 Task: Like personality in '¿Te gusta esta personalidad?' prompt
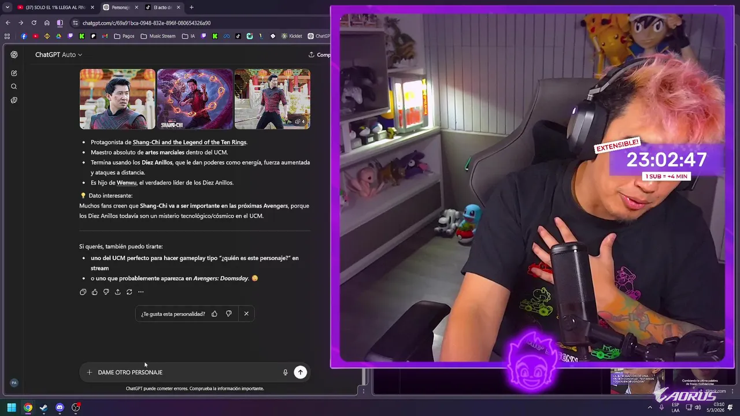coord(214,314)
